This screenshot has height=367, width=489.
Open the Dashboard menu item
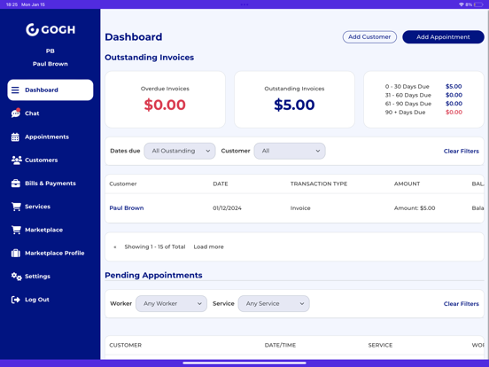(50, 90)
